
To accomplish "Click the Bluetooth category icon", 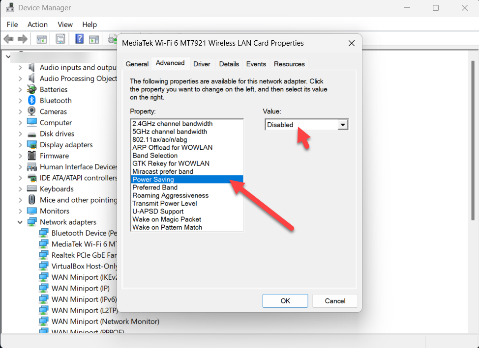I will 32,100.
